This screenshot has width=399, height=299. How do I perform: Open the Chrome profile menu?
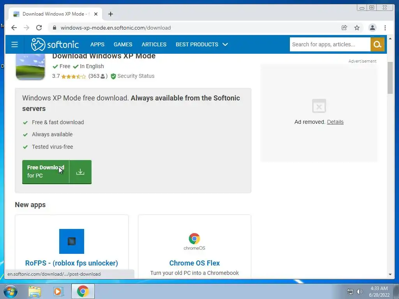(x=372, y=28)
